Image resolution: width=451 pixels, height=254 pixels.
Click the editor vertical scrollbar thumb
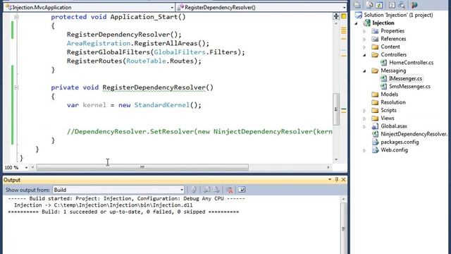pyautogui.click(x=336, y=109)
